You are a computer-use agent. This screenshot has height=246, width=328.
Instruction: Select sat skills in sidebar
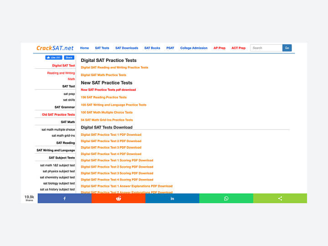(x=69, y=100)
